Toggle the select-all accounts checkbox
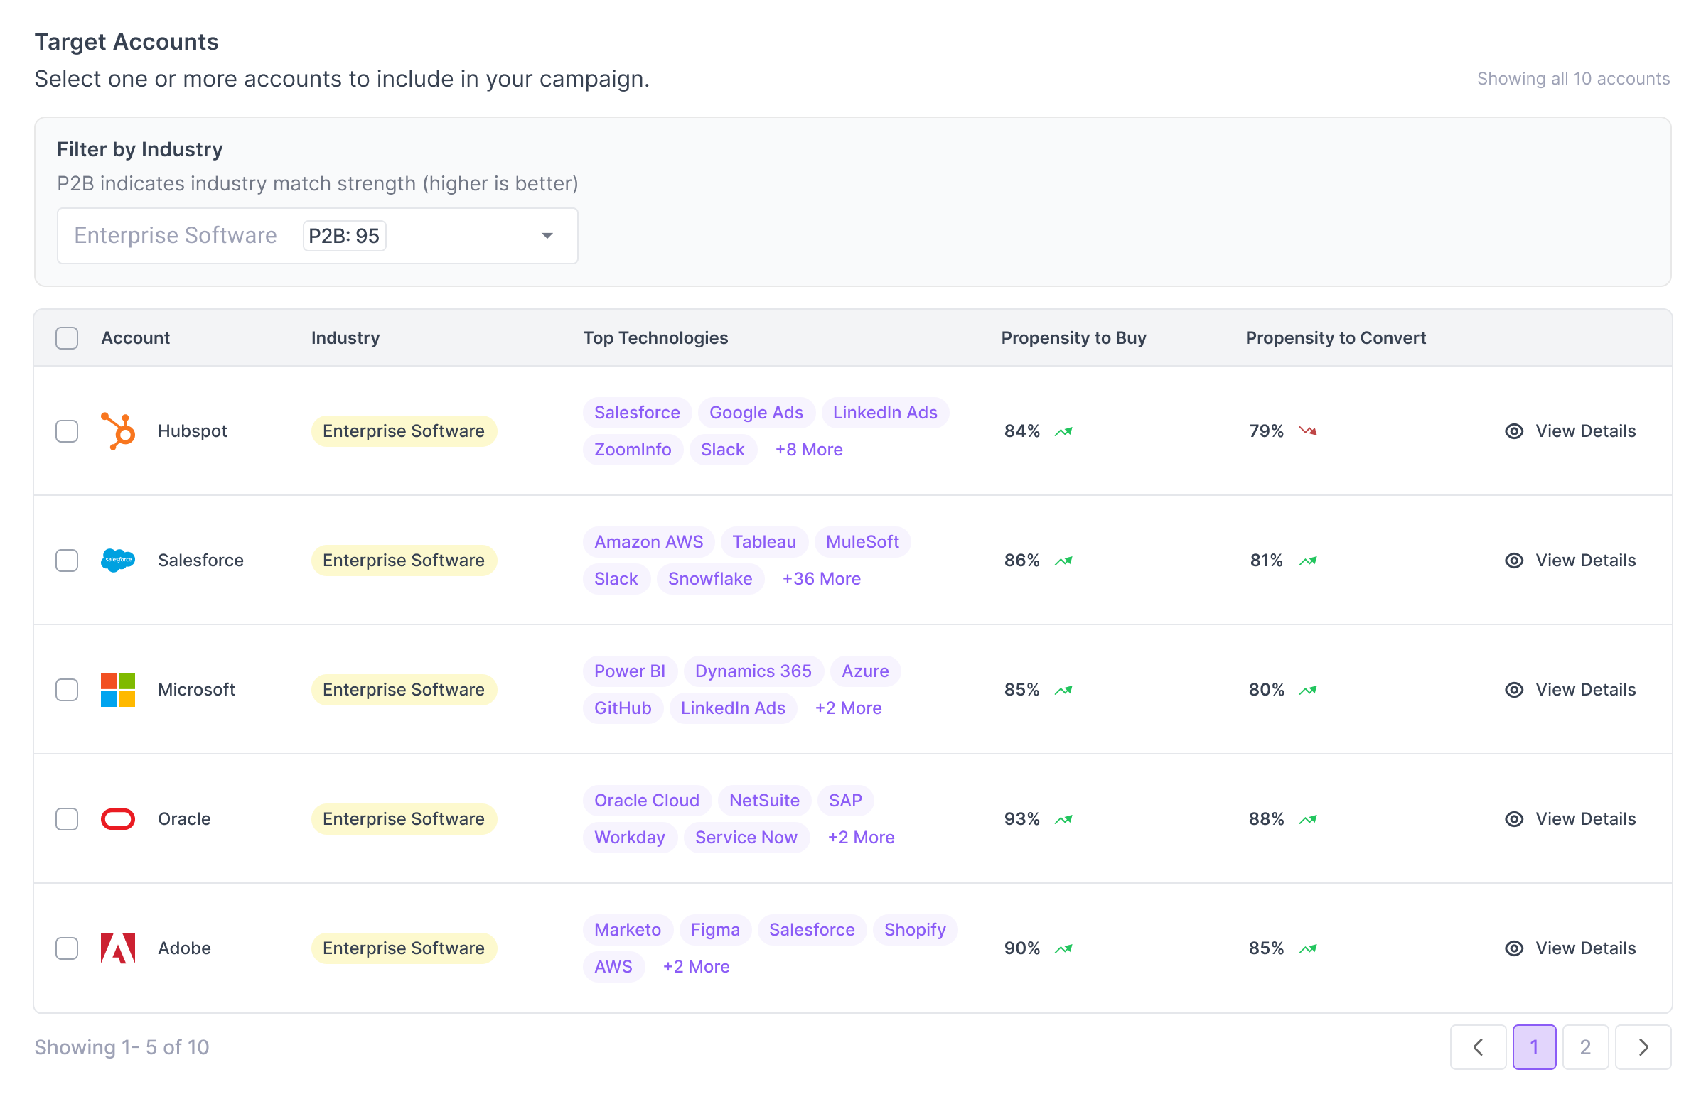This screenshot has height=1104, width=1706. [x=68, y=338]
